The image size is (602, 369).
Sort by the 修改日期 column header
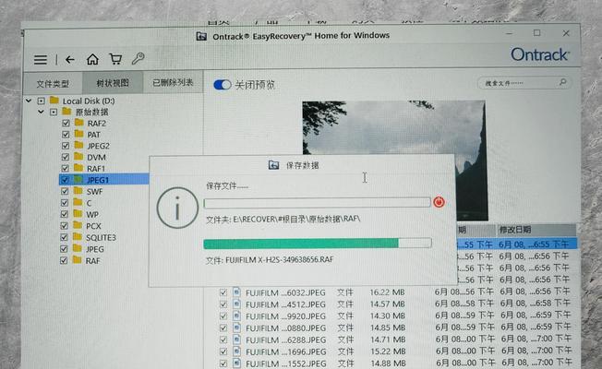click(x=536, y=230)
